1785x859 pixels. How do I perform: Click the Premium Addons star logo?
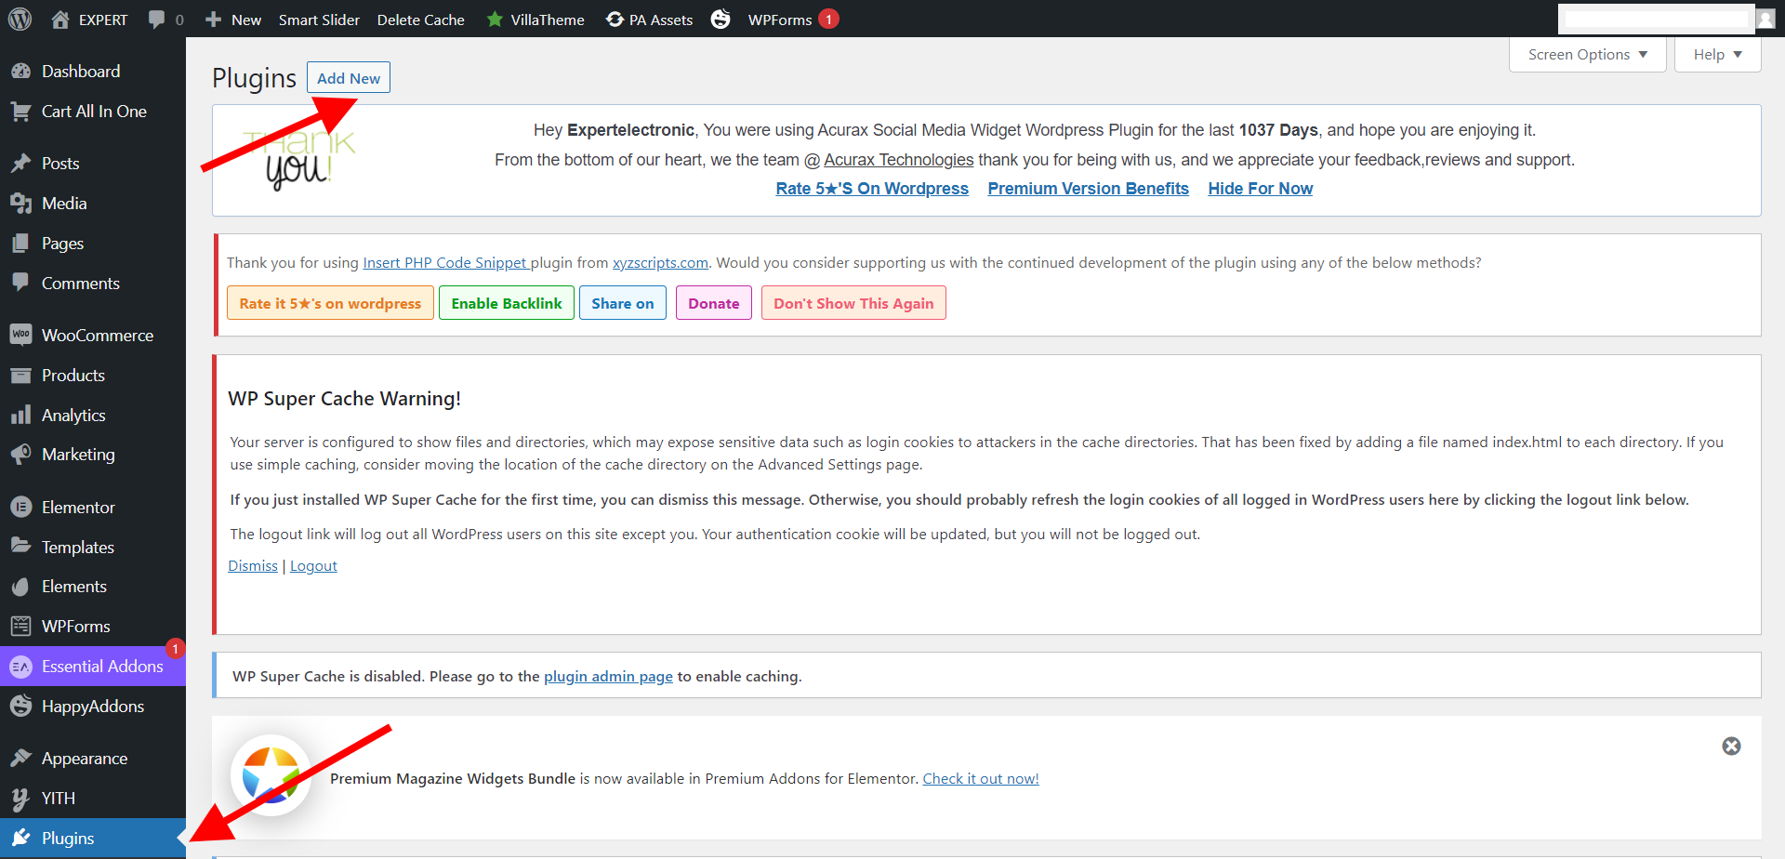[x=271, y=775]
